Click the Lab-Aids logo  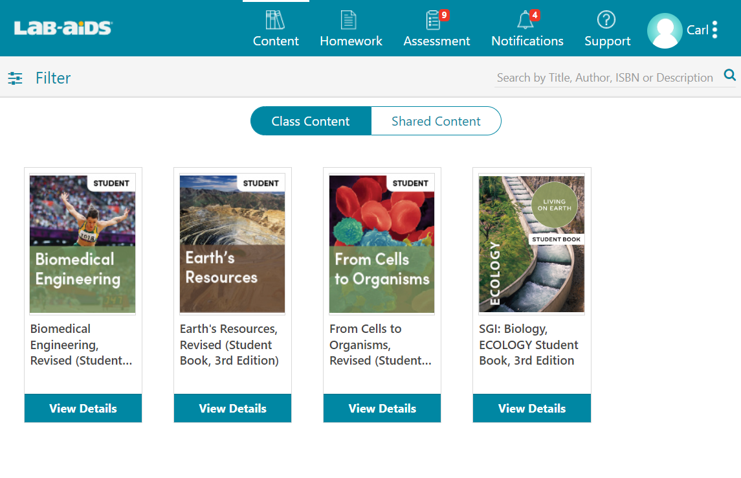pos(63,28)
